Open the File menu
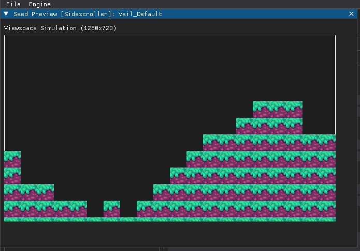 (13, 4)
